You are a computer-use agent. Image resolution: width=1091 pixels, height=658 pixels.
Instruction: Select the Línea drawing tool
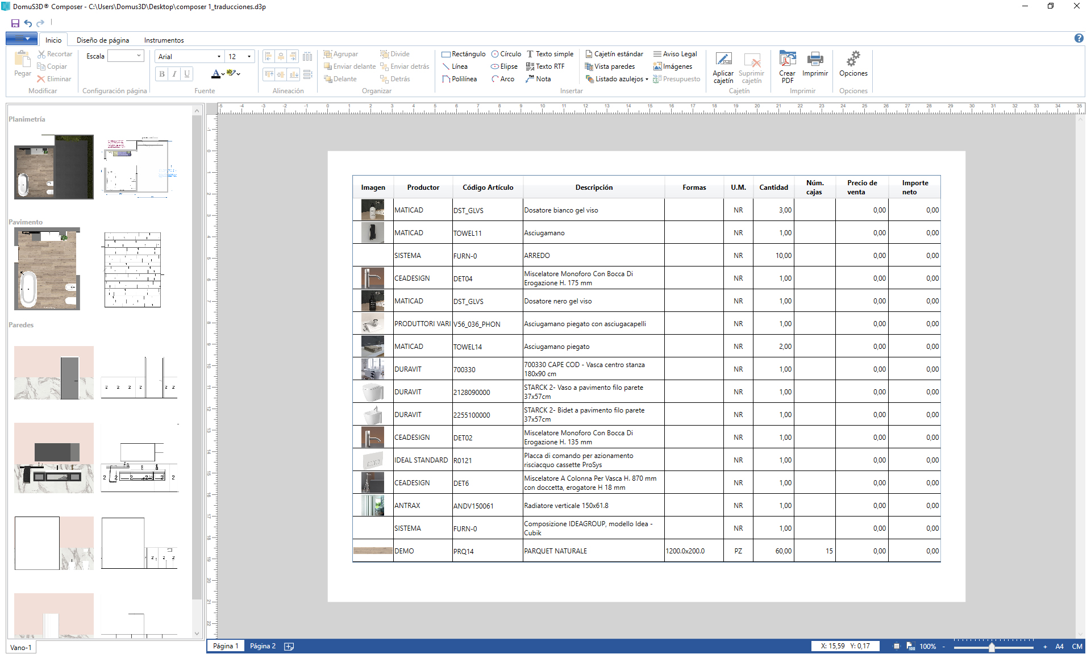pyautogui.click(x=455, y=66)
